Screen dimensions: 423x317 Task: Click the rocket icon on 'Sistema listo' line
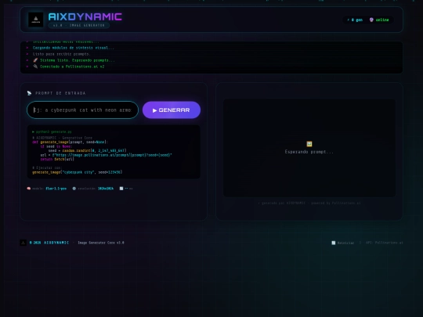coord(35,60)
